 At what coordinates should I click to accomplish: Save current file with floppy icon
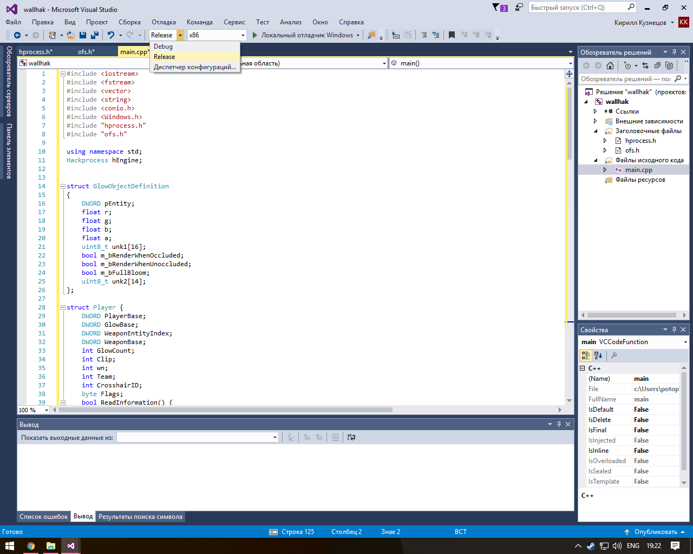pos(83,35)
